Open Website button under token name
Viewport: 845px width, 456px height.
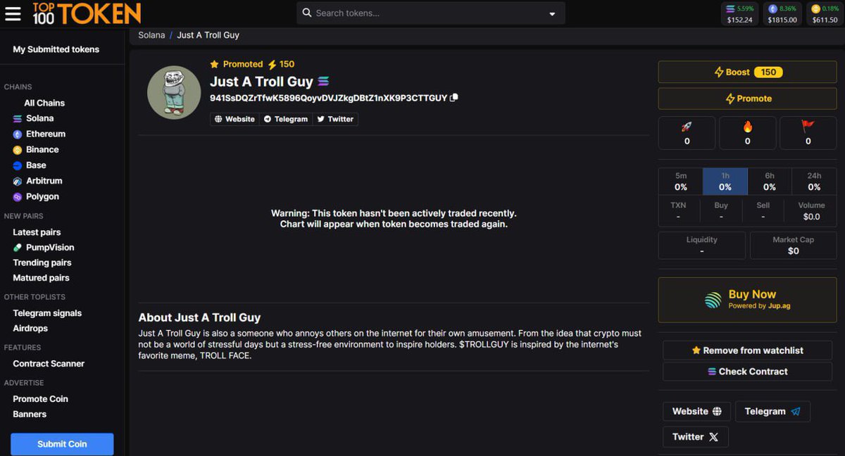pyautogui.click(x=234, y=119)
